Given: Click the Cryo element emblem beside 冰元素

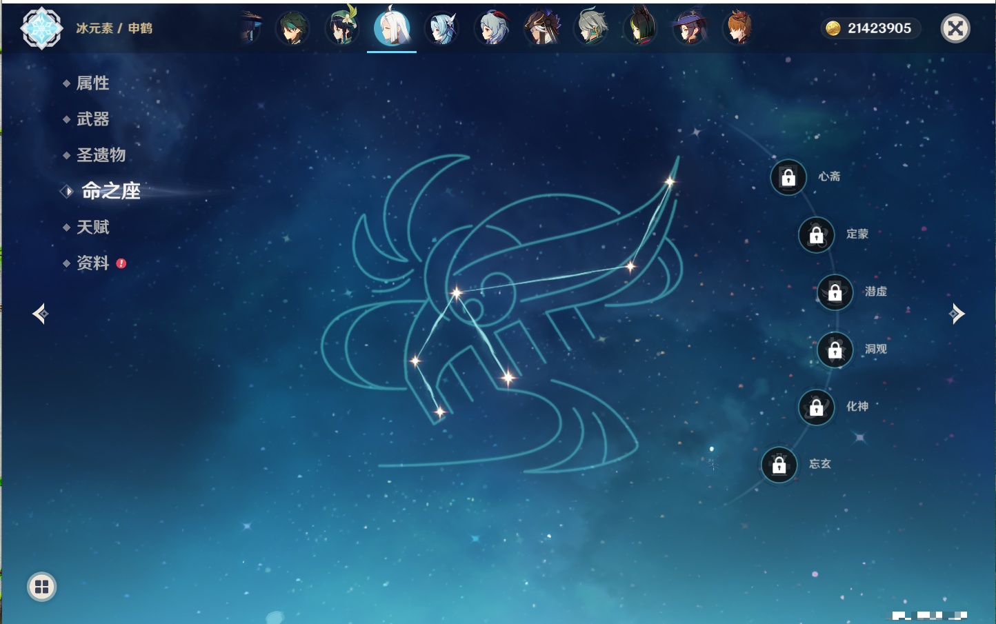Looking at the screenshot, I should [41, 28].
